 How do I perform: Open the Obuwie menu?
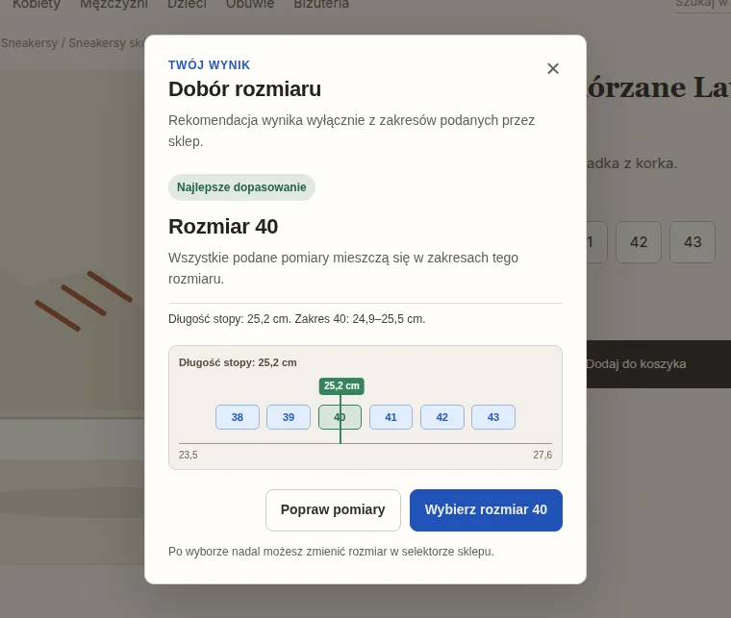click(250, 4)
